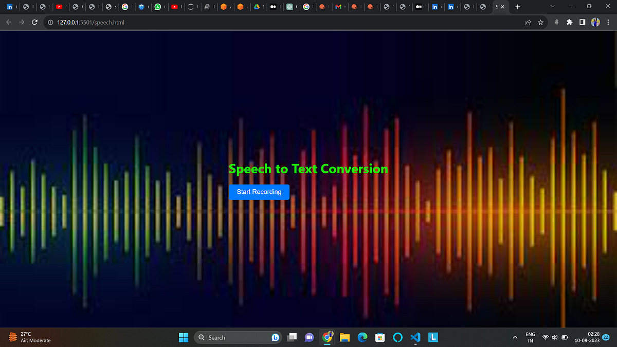Viewport: 617px width, 347px height.
Task: Open the Chrome Extensions puzzle icon
Action: click(569, 22)
